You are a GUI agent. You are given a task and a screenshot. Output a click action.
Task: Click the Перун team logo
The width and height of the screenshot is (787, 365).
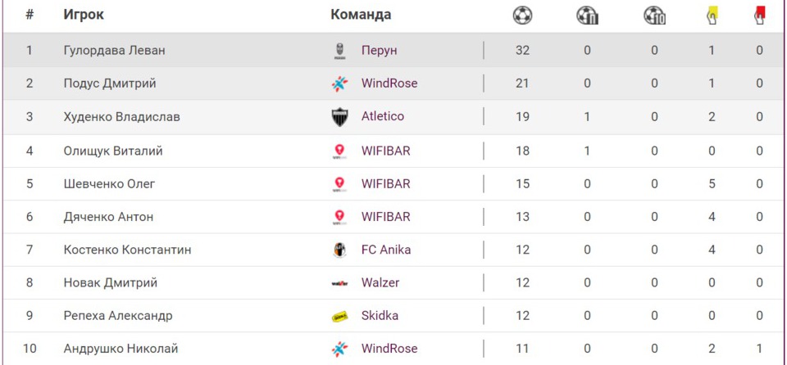[x=339, y=51]
